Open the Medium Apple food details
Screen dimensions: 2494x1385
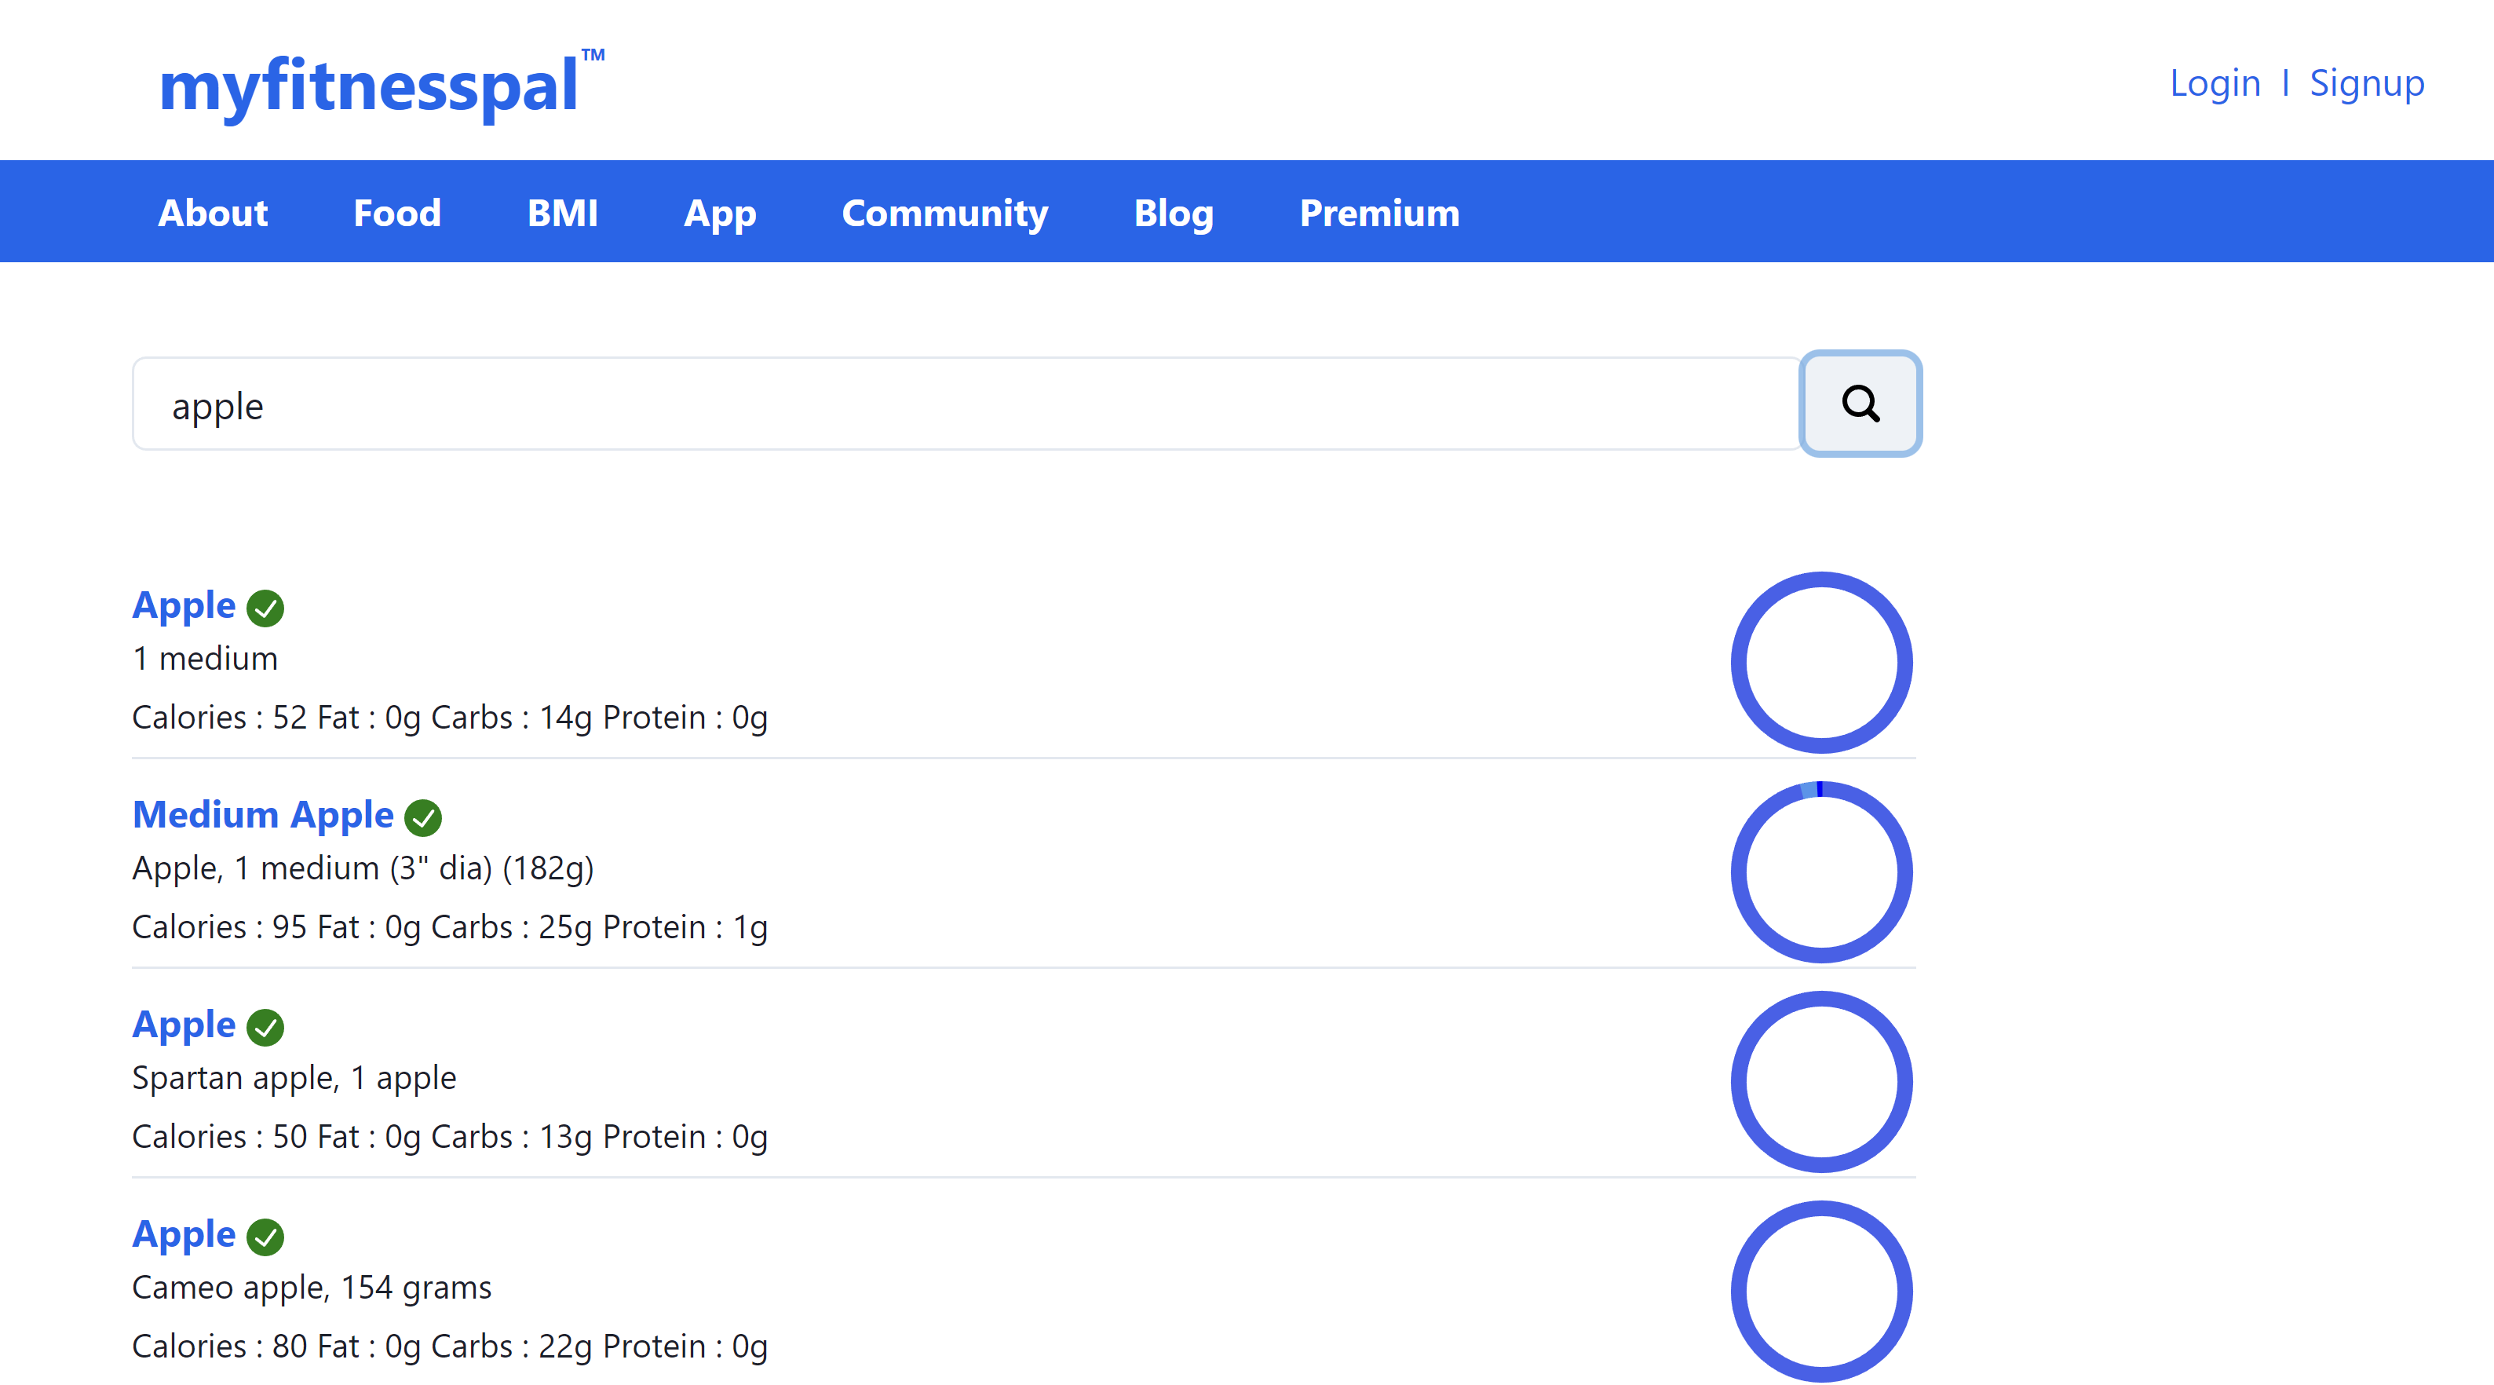pyautogui.click(x=262, y=814)
